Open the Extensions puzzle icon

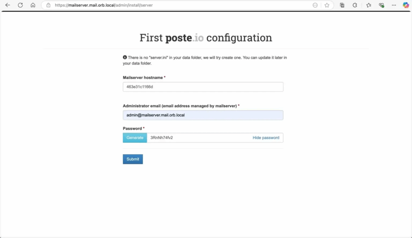coord(355,5)
